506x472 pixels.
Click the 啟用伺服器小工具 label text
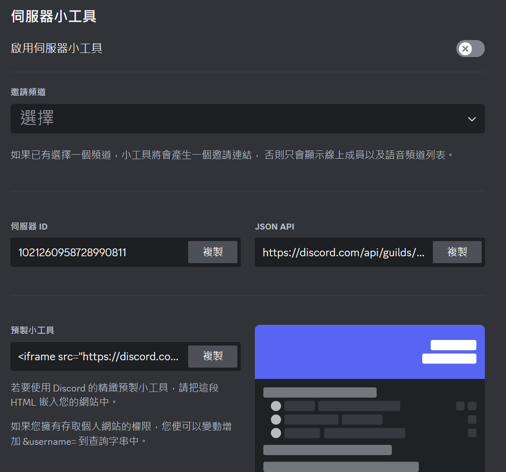pos(57,48)
